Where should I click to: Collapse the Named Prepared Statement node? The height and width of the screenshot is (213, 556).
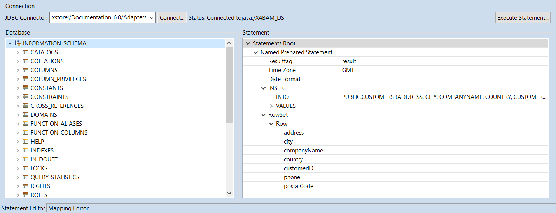pos(256,52)
